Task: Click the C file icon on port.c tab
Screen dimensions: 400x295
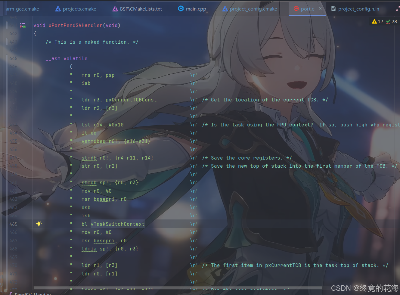Action: 296,9
